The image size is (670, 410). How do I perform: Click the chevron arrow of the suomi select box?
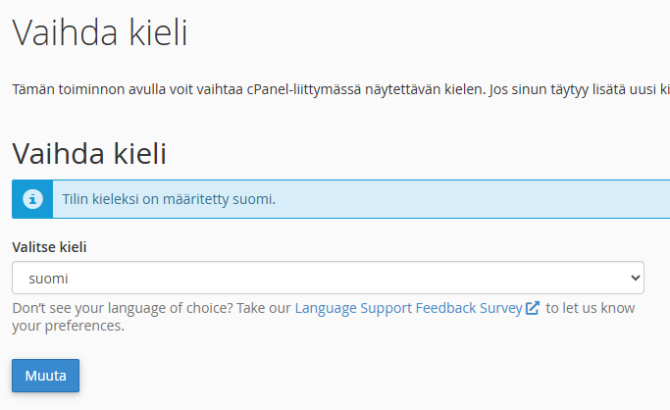click(x=634, y=278)
